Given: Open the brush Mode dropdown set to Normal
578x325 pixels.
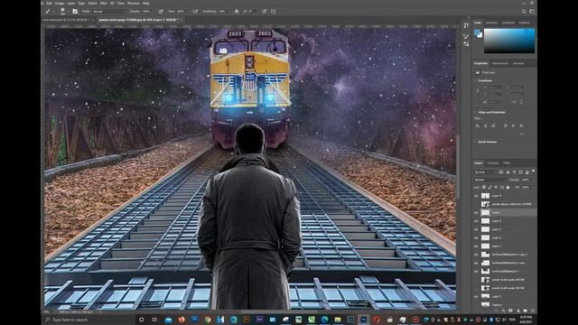Looking at the screenshot, I should (x=108, y=12).
